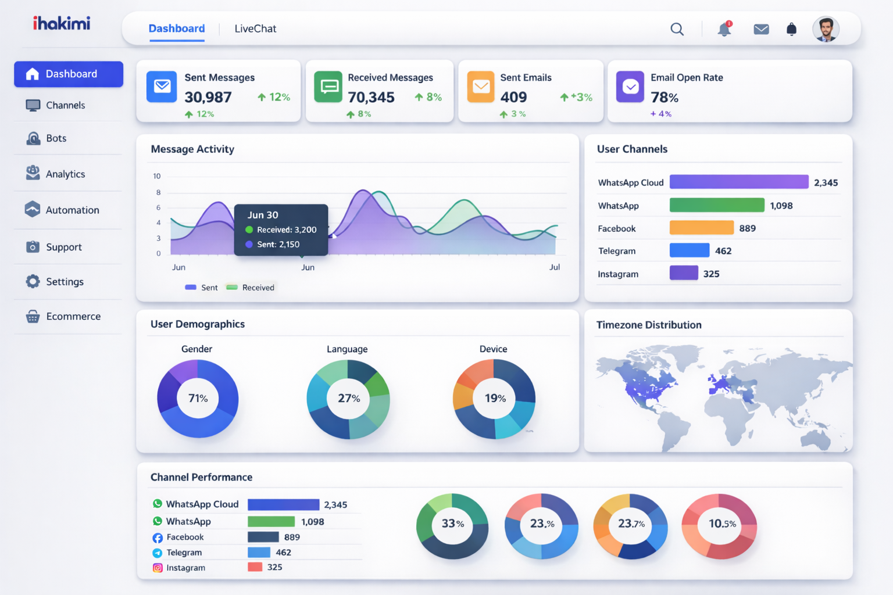The width and height of the screenshot is (893, 595).
Task: Click the Settings gear icon in sidebar
Action: pos(33,281)
